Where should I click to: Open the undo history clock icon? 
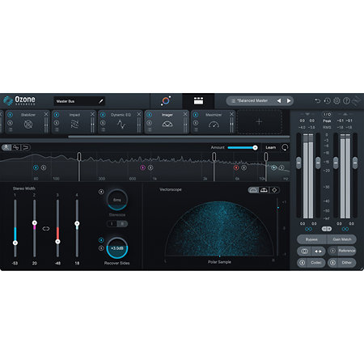[327, 100]
